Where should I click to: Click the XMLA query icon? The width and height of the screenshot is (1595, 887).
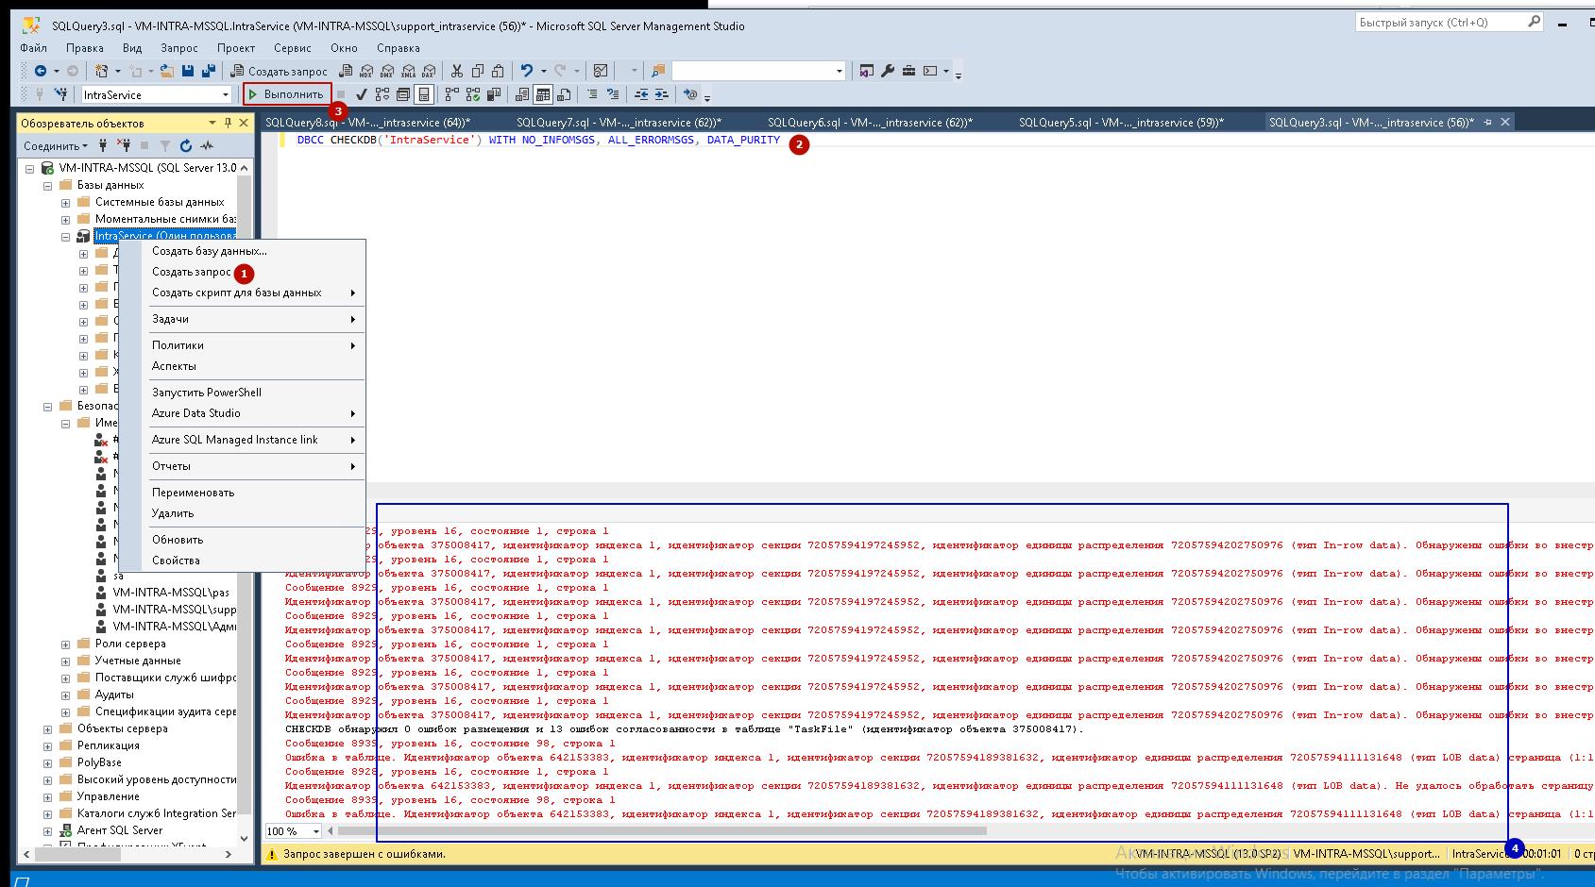[x=408, y=71]
